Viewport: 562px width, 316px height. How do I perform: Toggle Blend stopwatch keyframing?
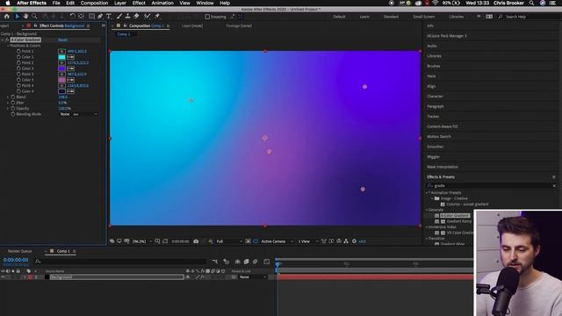coord(13,97)
